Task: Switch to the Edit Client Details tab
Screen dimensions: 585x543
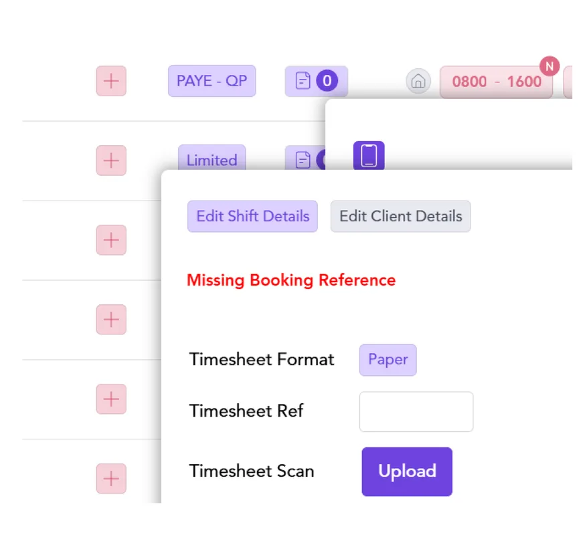Action: tap(401, 216)
